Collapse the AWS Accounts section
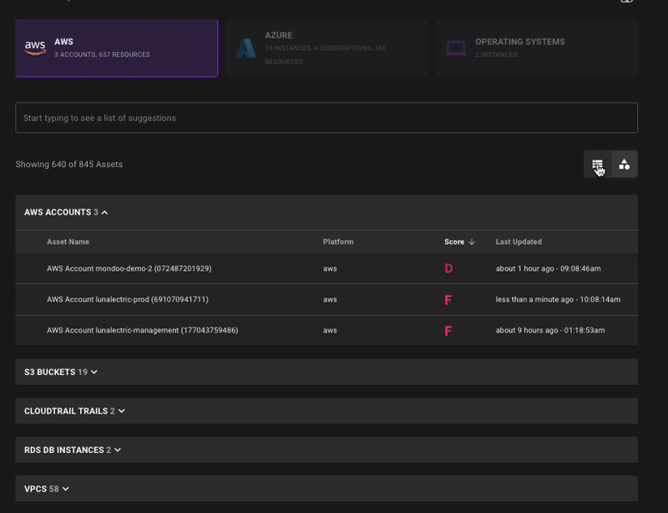Viewport: 668px width, 513px height. [104, 213]
